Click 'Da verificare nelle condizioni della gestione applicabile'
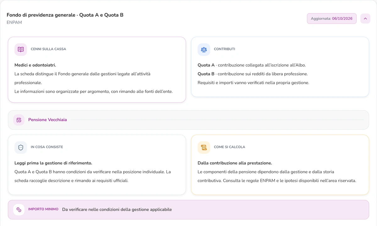The width and height of the screenshot is (377, 226). [x=117, y=210]
